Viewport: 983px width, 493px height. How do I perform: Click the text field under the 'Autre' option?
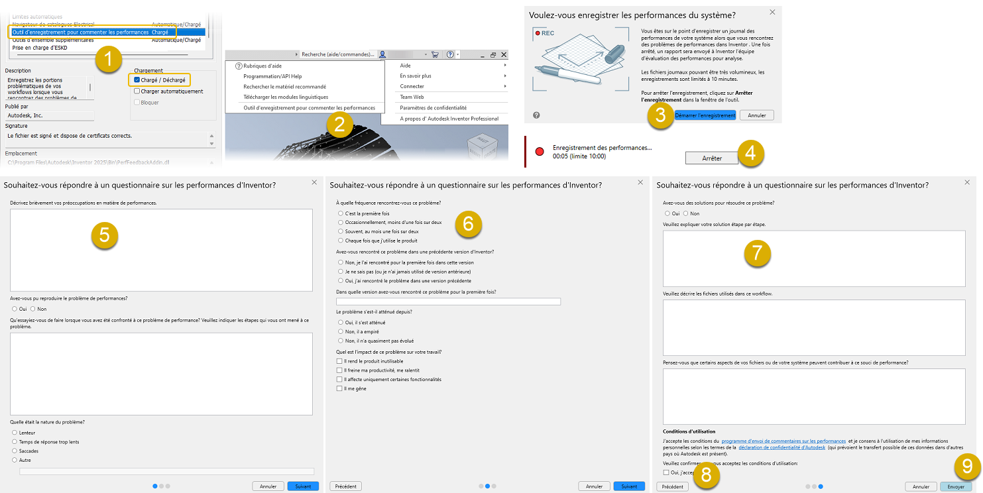click(x=166, y=471)
